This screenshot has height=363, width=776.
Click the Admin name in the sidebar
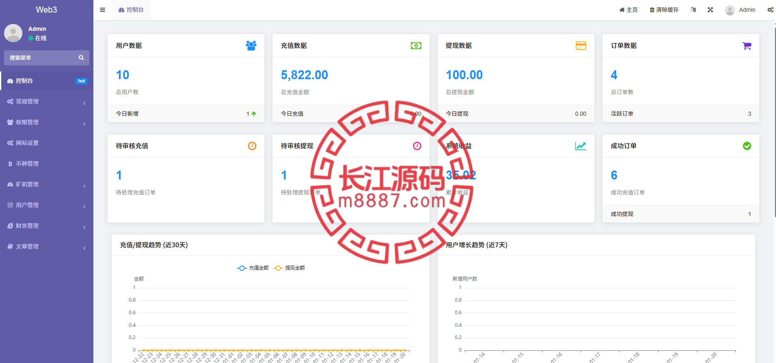37,29
